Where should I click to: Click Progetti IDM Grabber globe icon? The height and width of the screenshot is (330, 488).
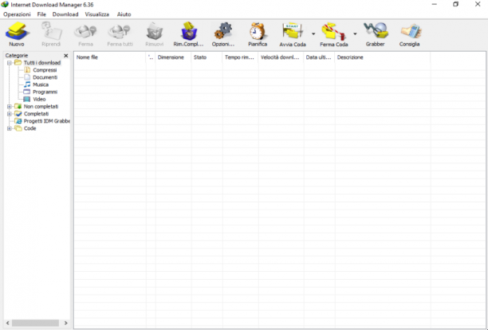pos(18,121)
